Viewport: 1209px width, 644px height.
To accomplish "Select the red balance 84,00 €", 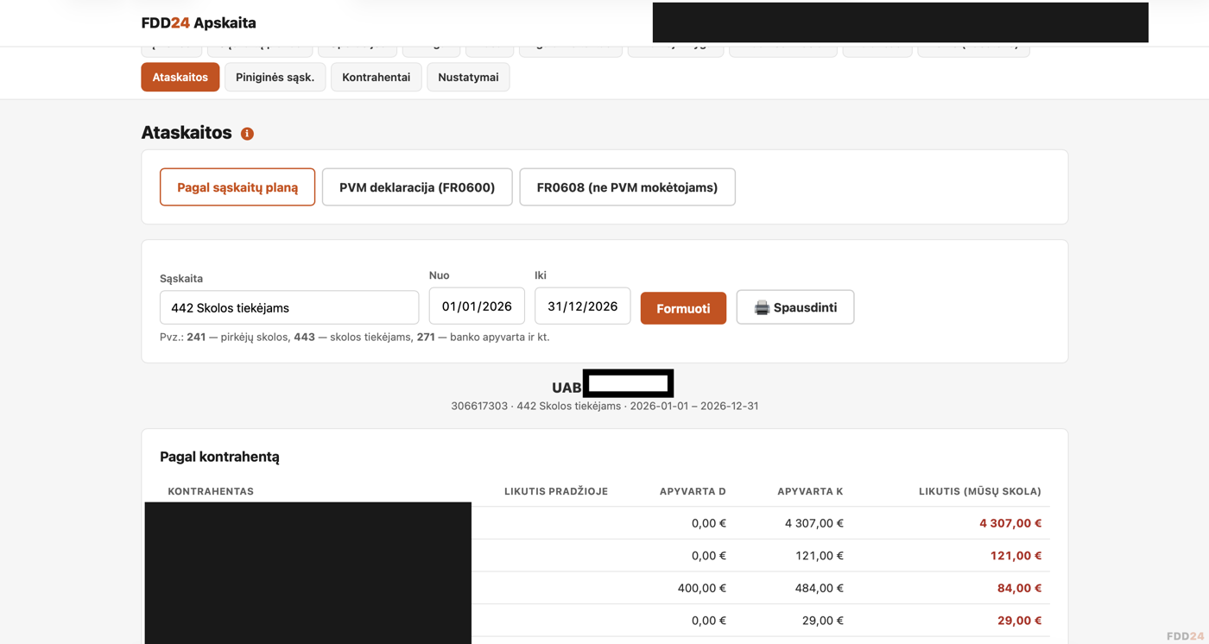I will click(x=1019, y=588).
